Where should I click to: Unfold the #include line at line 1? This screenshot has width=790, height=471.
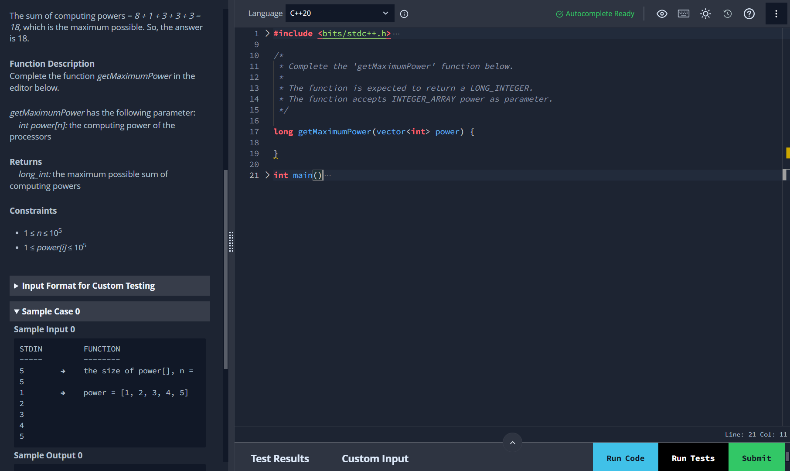pos(267,34)
